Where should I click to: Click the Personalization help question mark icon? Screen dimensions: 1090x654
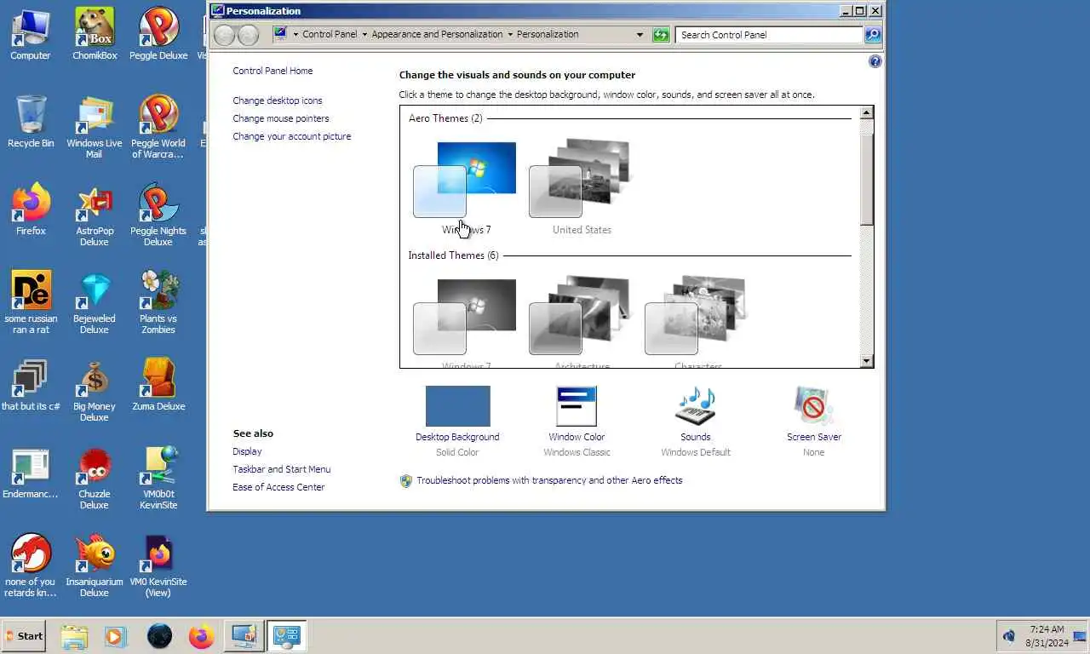[x=875, y=61]
